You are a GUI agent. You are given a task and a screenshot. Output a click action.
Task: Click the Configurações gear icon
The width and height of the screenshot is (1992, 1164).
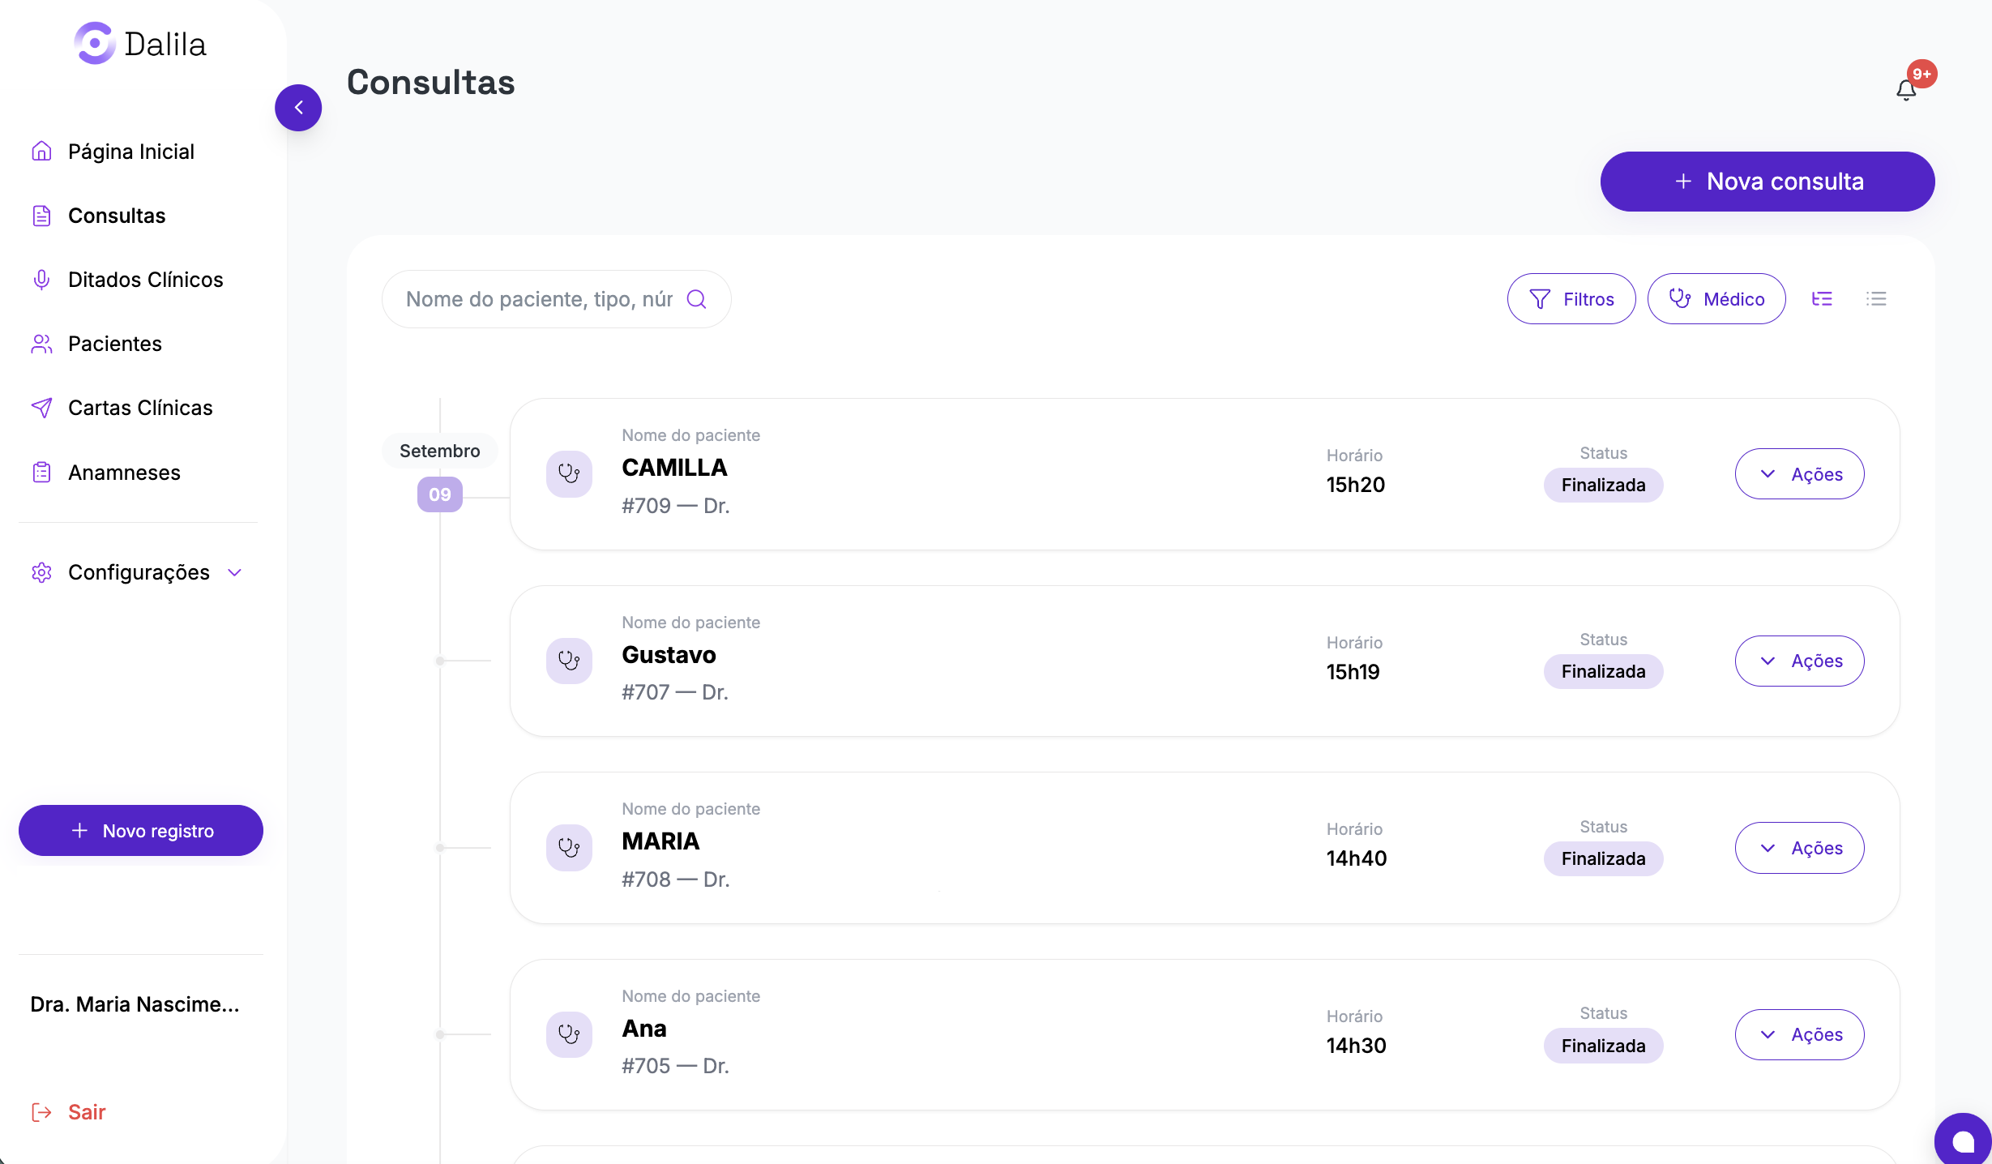tap(41, 572)
